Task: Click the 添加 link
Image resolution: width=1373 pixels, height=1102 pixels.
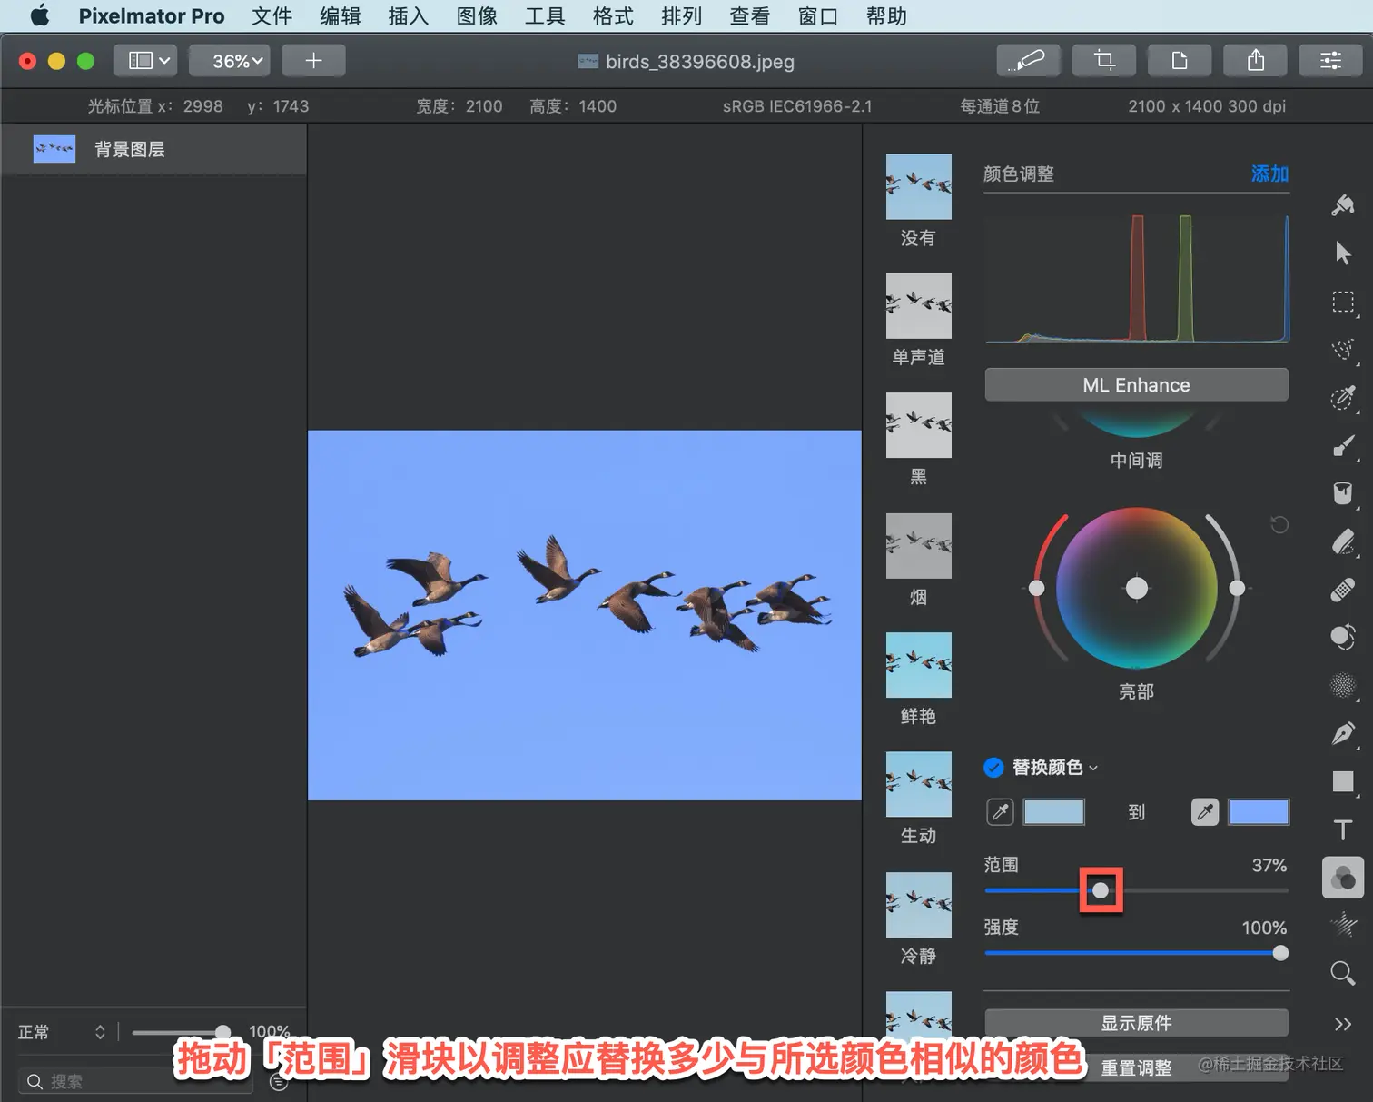Action: tap(1269, 174)
